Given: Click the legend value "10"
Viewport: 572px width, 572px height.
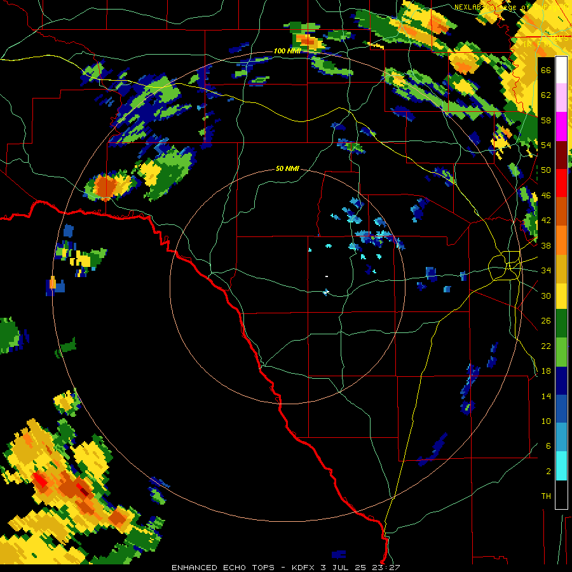Looking at the screenshot, I should click(x=546, y=421).
